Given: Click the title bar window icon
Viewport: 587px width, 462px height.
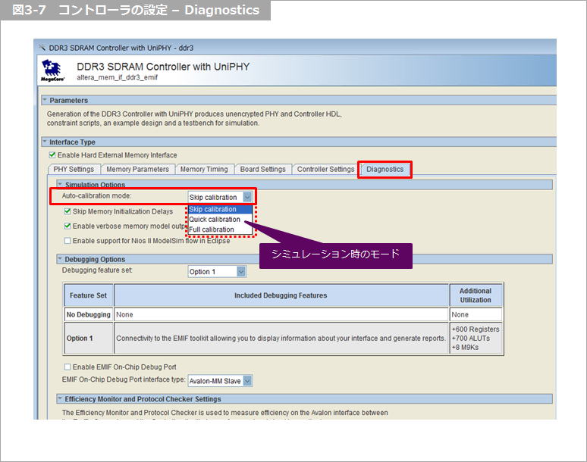Looking at the screenshot, I should click(42, 47).
